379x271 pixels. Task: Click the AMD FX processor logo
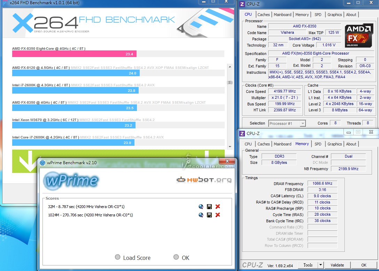(x=357, y=35)
